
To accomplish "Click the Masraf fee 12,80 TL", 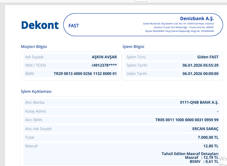I will 211,146.
